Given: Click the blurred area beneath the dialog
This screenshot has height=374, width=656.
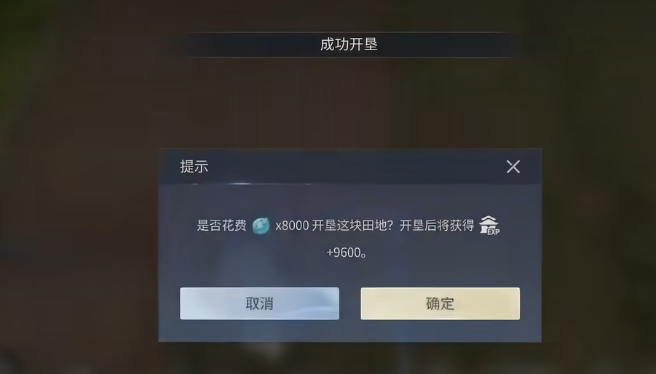Looking at the screenshot, I should pos(349,359).
